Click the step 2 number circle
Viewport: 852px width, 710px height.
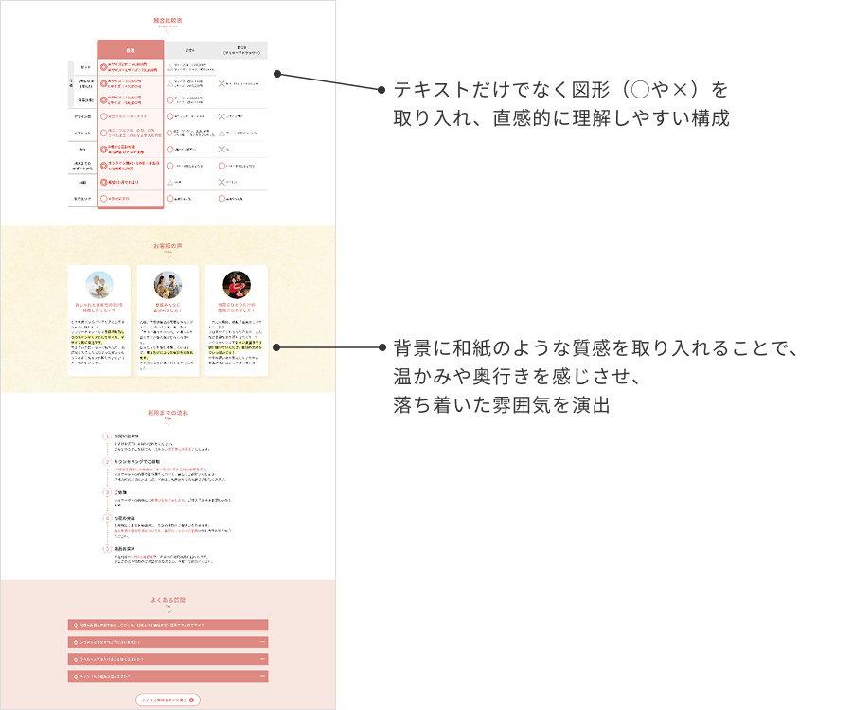tap(107, 462)
